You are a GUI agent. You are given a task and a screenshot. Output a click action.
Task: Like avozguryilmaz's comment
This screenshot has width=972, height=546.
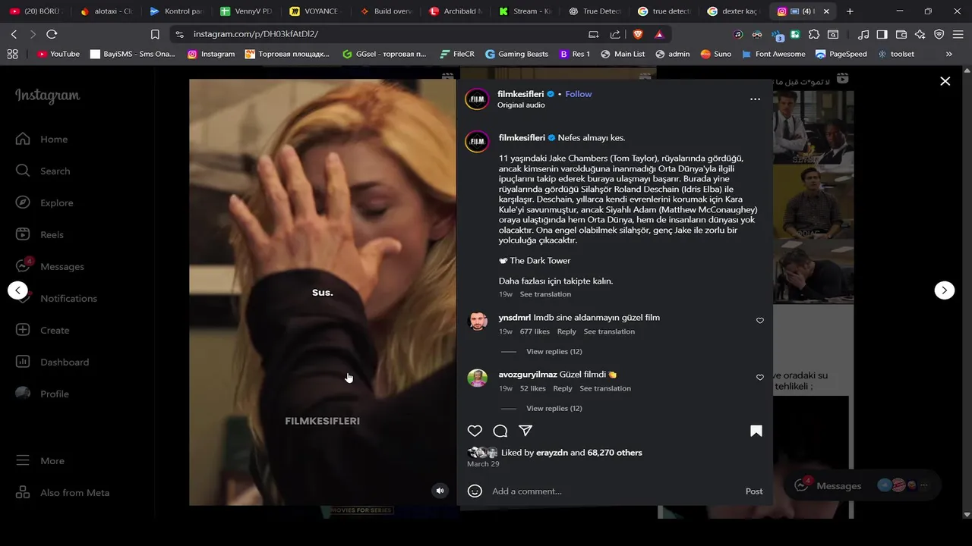click(x=759, y=378)
